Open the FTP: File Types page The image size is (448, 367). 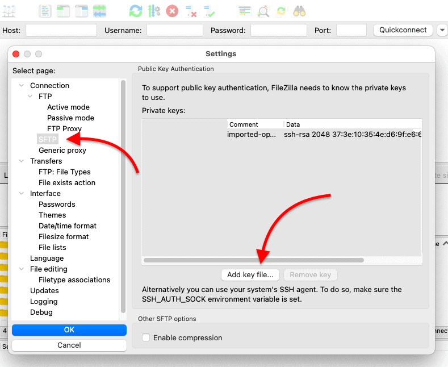pos(65,172)
